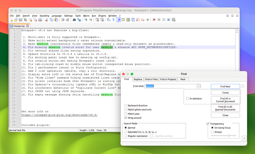Enable the Match case checkbox
255x154 pixels.
click(x=125, y=114)
